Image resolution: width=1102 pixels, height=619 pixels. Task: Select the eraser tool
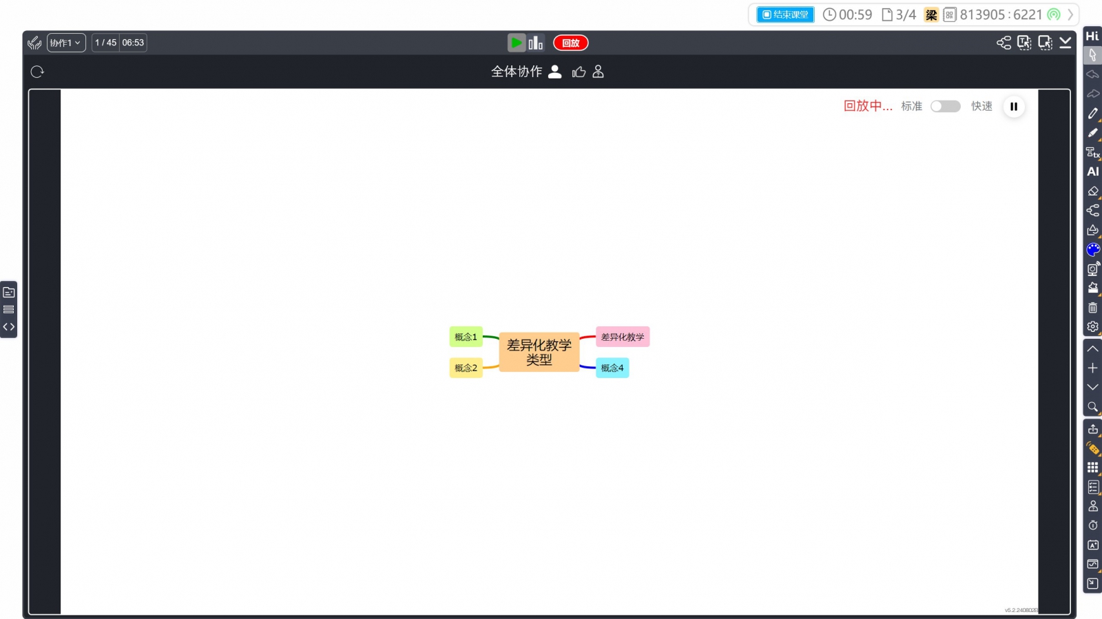[x=1092, y=191]
